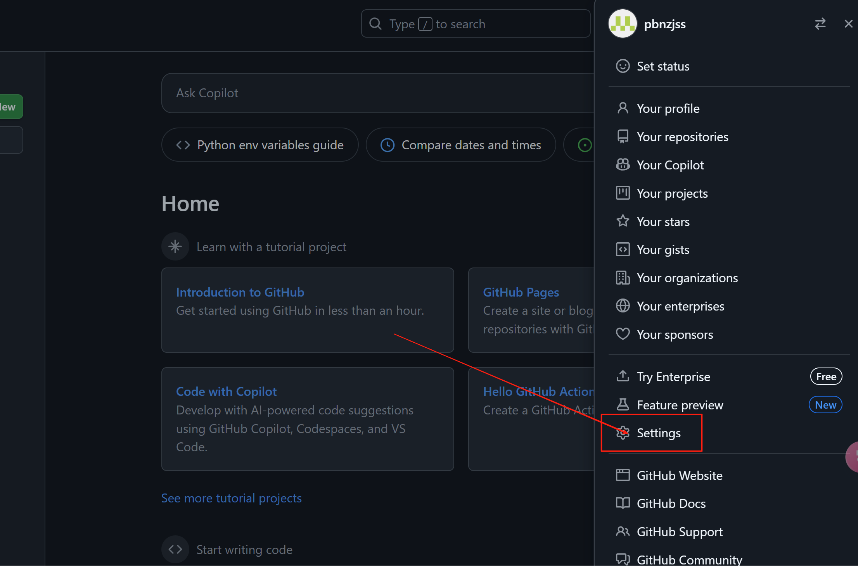Open the Code with Copilot card
Viewport: 858px width, 566px height.
tap(227, 391)
